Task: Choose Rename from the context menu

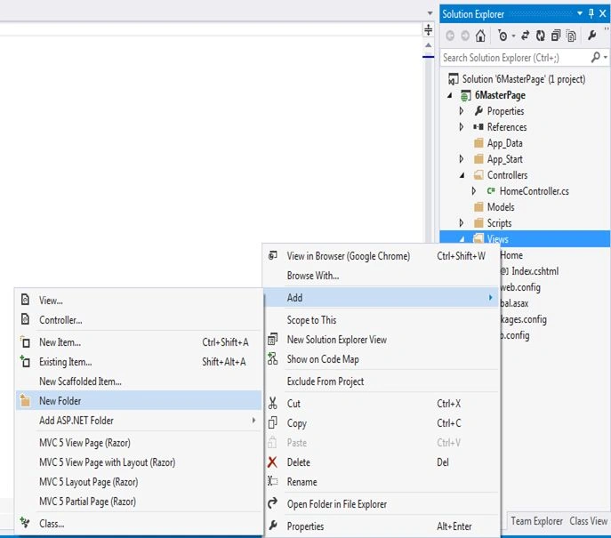Action: pos(381,481)
